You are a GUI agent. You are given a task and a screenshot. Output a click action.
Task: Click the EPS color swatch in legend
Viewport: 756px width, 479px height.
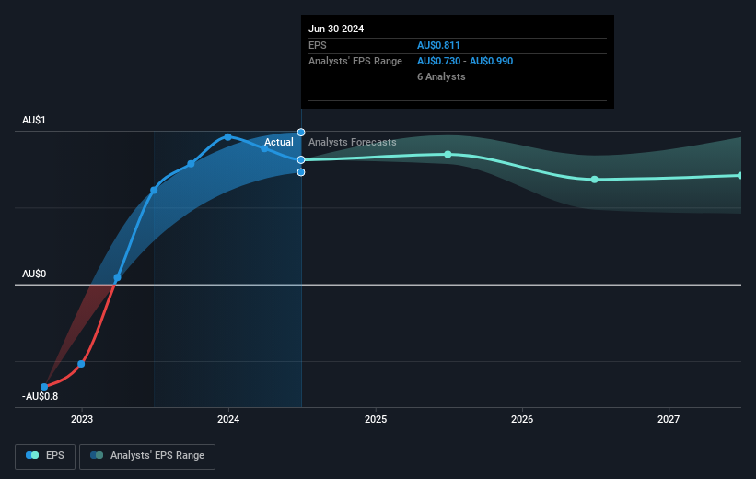tap(32, 455)
